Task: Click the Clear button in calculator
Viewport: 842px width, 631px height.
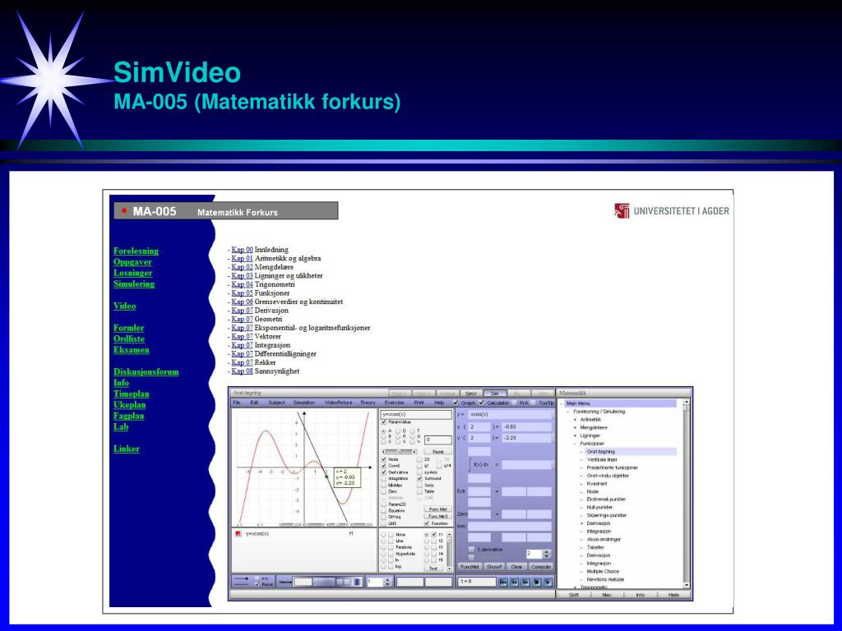Action: 516,567
